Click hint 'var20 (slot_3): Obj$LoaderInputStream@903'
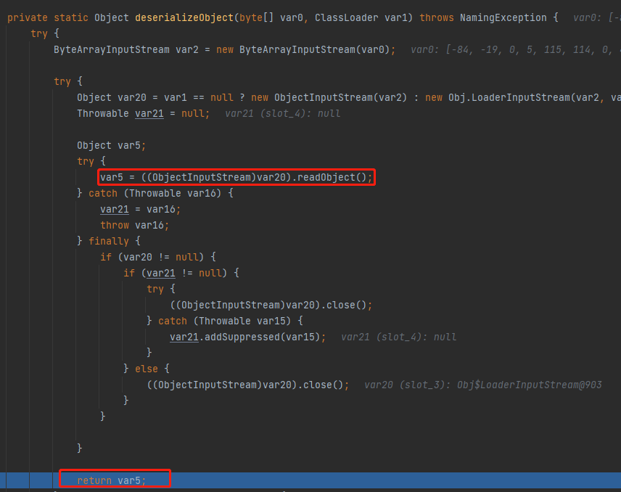Viewport: 621px width, 492px height. (x=482, y=385)
